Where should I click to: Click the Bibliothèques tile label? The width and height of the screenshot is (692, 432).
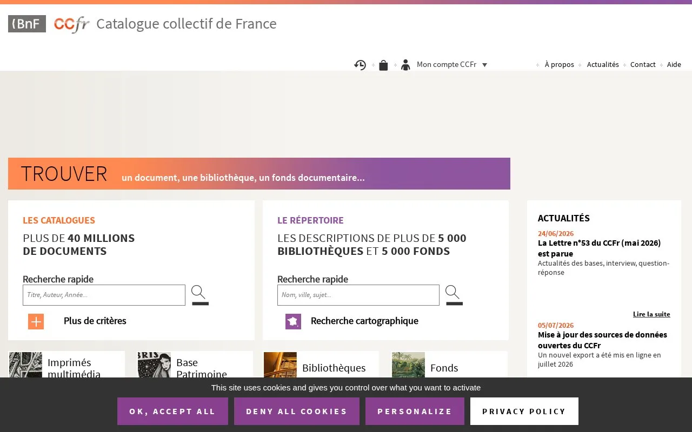[x=334, y=368]
